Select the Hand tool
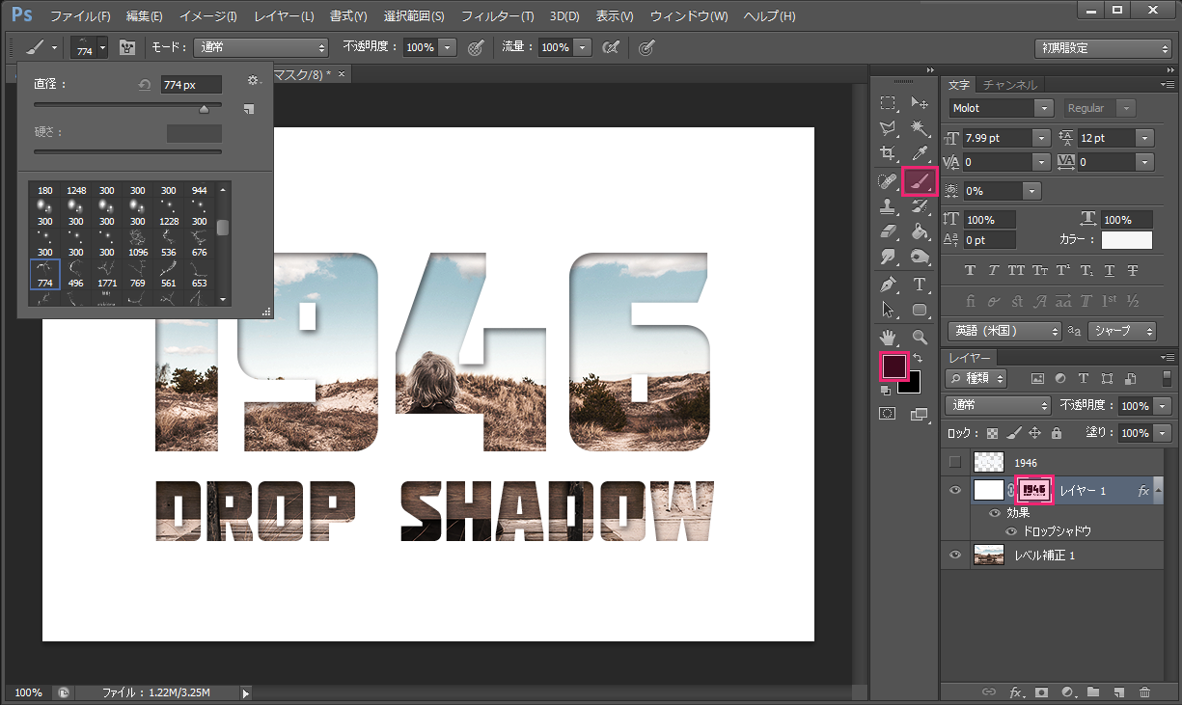Image resolution: width=1182 pixels, height=705 pixels. (888, 337)
